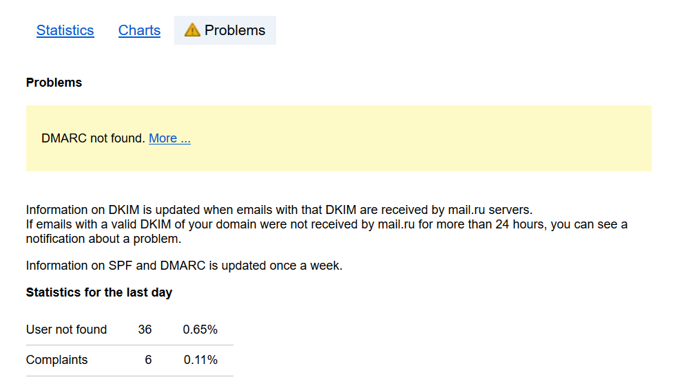Click the 'notification about a problem.' text line
The image size is (675, 386).
pyautogui.click(x=104, y=239)
